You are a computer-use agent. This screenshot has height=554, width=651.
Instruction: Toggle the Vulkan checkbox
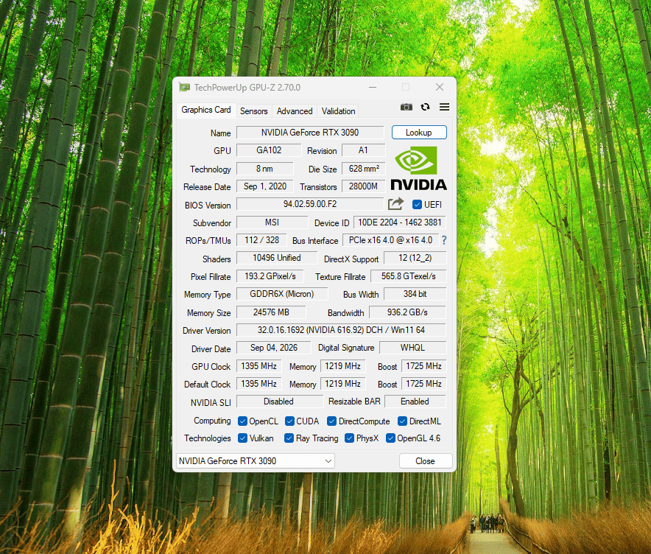point(242,438)
